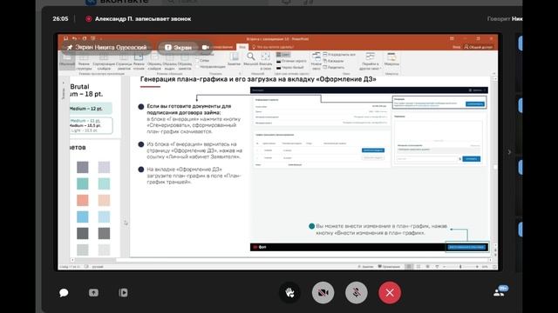Pick the salmon color swatch
558x313 pixels.
pyautogui.click(x=83, y=200)
